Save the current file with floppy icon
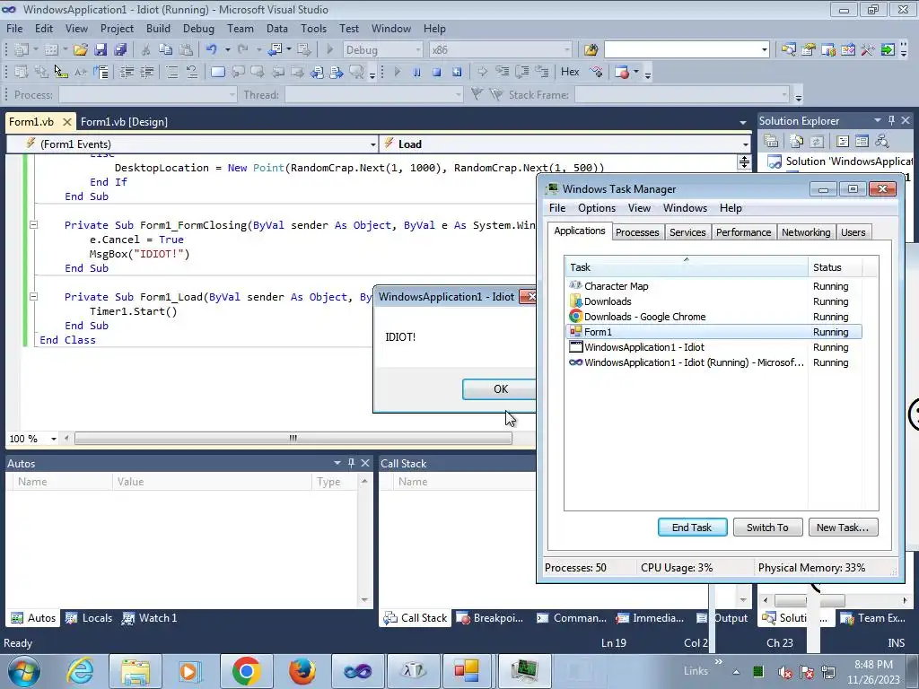 [x=101, y=50]
